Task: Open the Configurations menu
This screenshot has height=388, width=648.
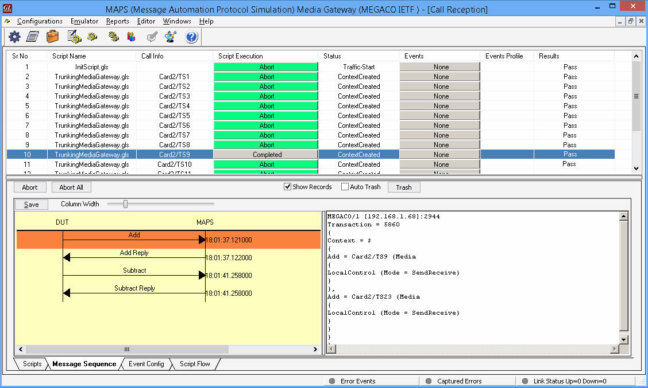Action: (40, 21)
